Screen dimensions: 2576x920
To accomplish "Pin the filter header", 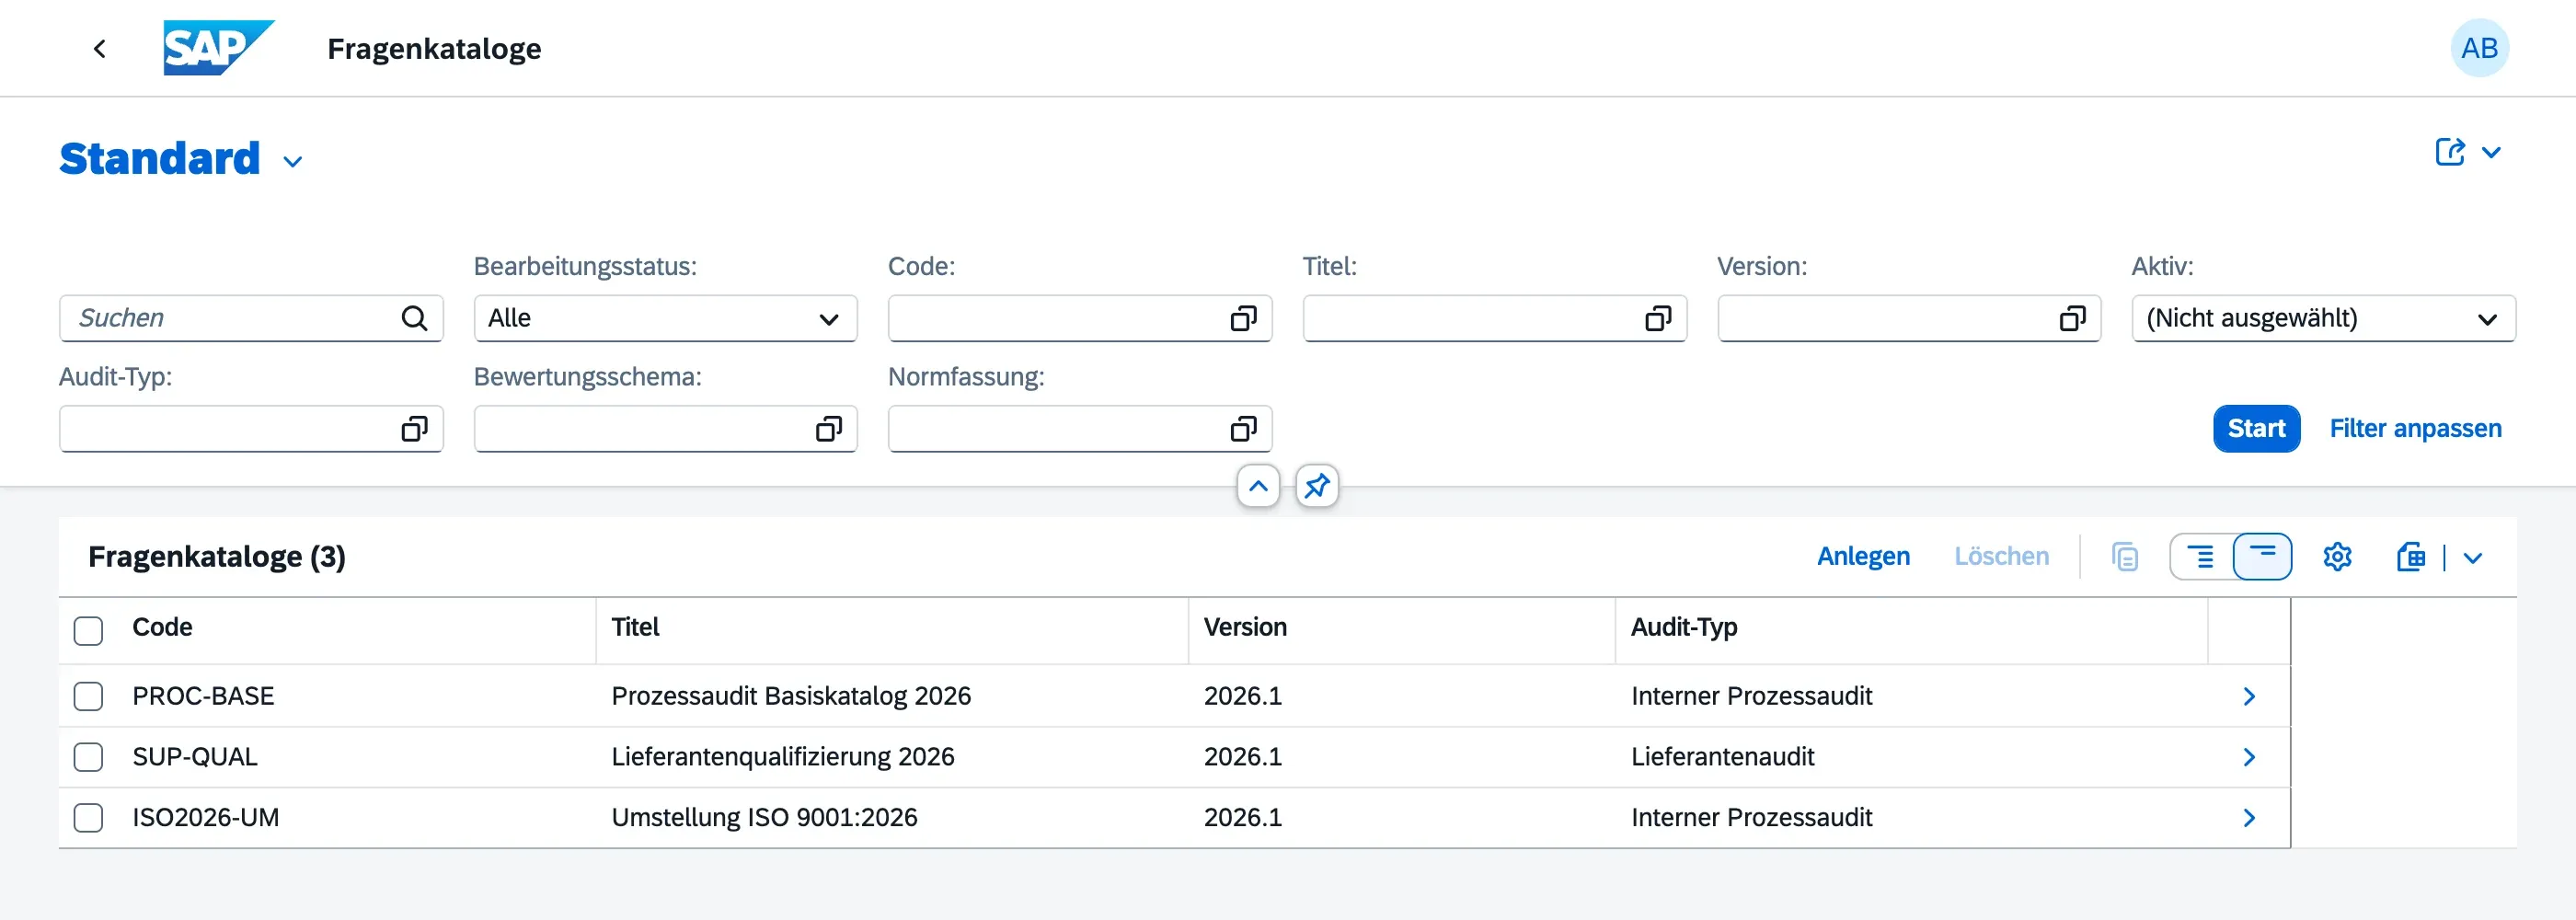I will click(x=1317, y=486).
